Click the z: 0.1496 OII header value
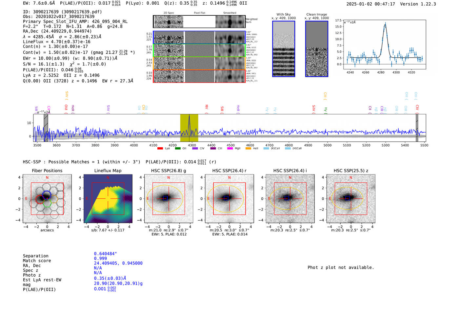Screen dimensions: 459x312 pyautogui.click(x=225, y=3)
